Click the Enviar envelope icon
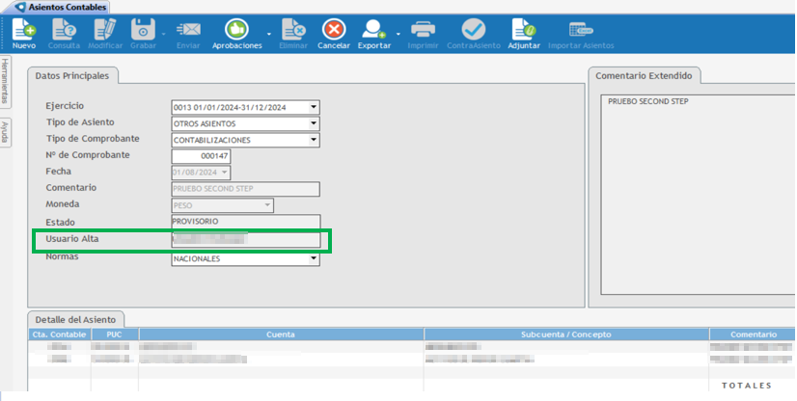 [188, 30]
